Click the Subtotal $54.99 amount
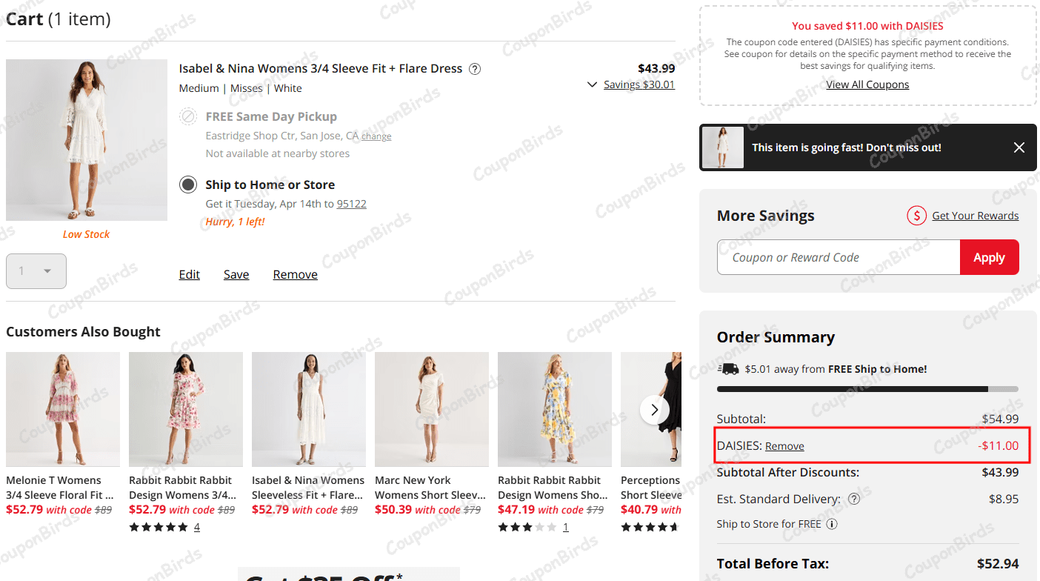 (1001, 419)
